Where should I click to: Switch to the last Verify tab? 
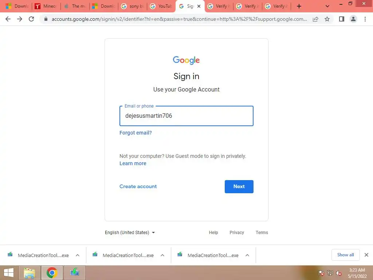(276, 6)
